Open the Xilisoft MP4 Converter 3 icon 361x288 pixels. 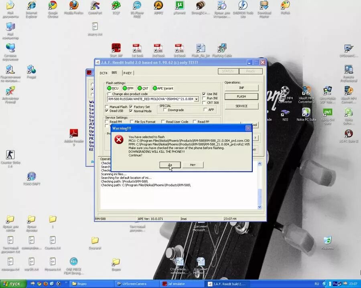click(x=306, y=95)
